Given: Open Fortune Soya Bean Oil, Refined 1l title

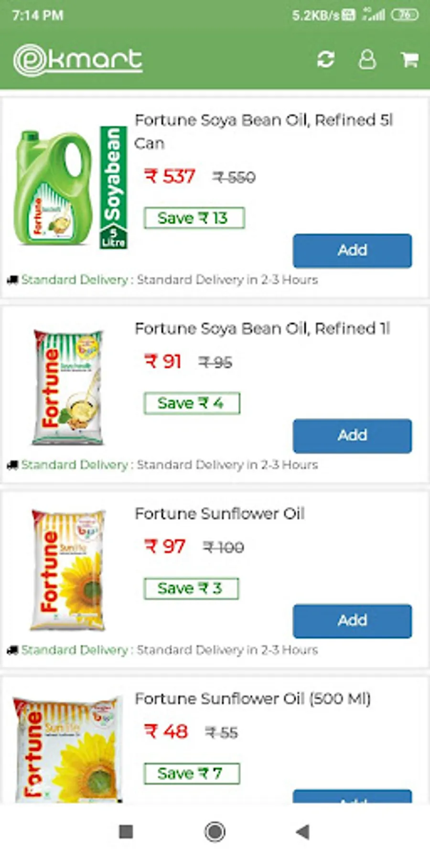Looking at the screenshot, I should (262, 329).
